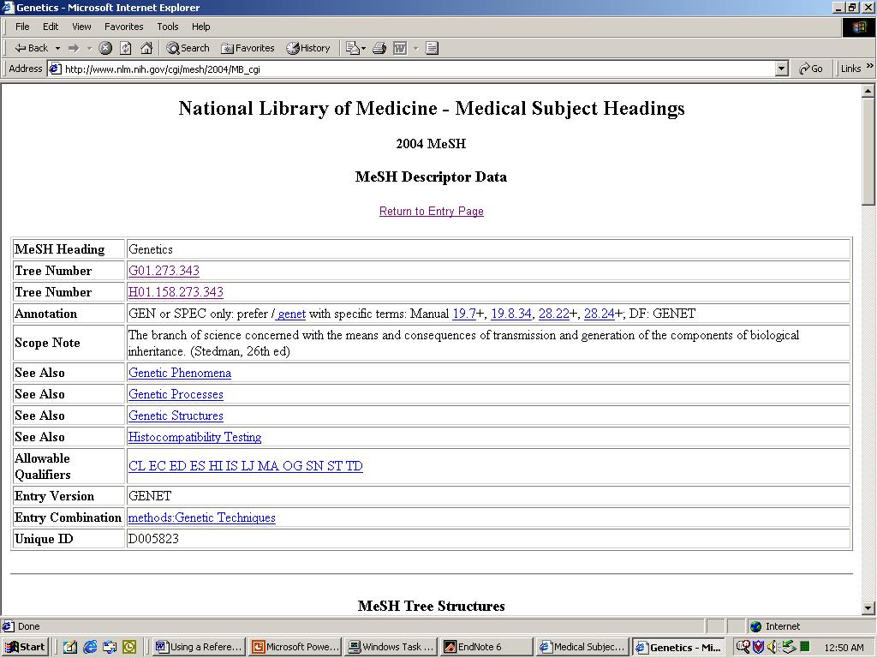
Task: Open the Help menu
Action: 200,27
